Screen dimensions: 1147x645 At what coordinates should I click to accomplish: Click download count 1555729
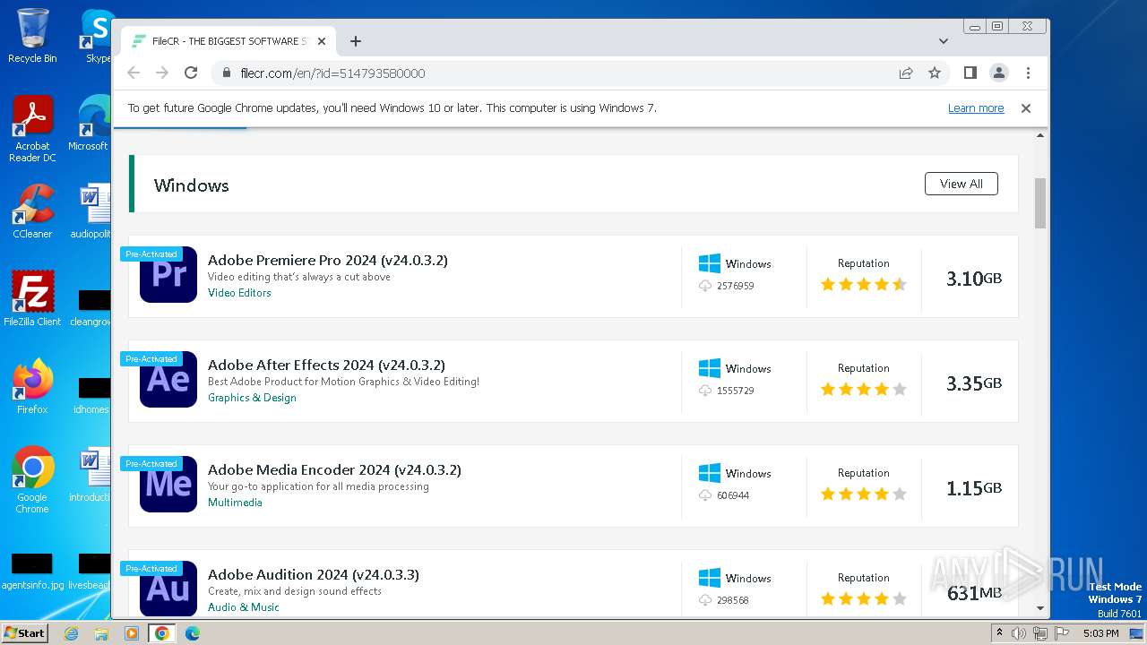tap(736, 391)
